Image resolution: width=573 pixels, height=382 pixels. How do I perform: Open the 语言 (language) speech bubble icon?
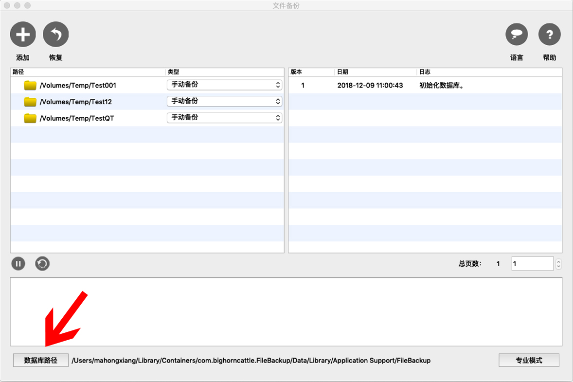click(517, 35)
